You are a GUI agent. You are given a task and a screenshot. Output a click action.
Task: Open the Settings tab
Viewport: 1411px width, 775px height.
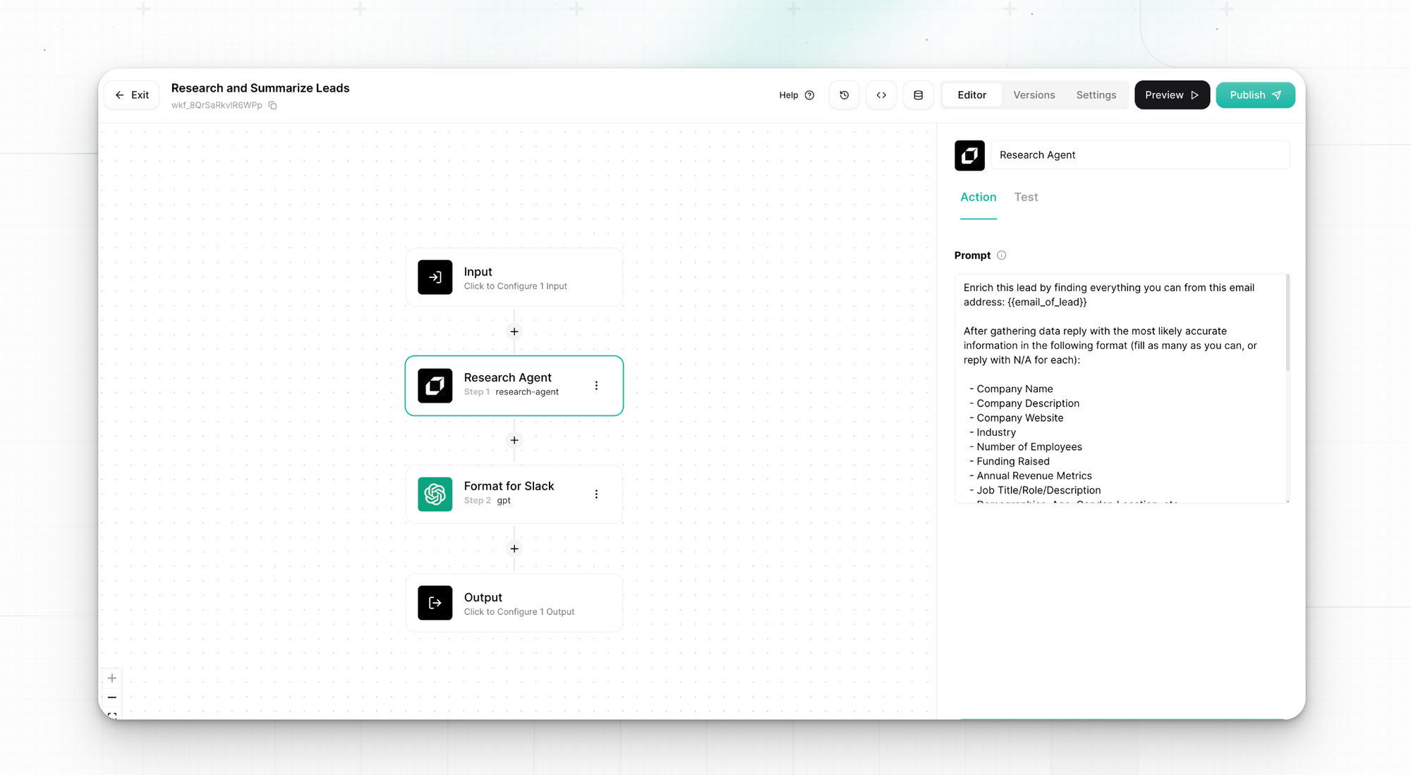1096,95
